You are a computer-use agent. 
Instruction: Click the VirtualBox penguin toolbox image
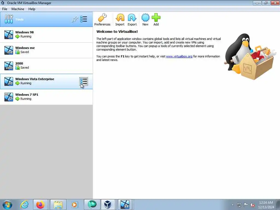tap(250, 56)
